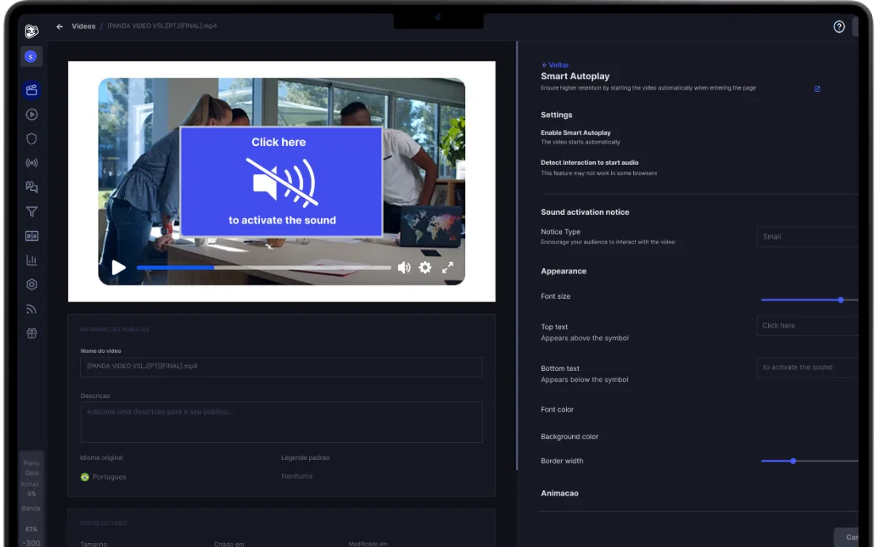Select the play/player settings icon in sidebar
Screen dimensions: 875x547
click(x=31, y=114)
